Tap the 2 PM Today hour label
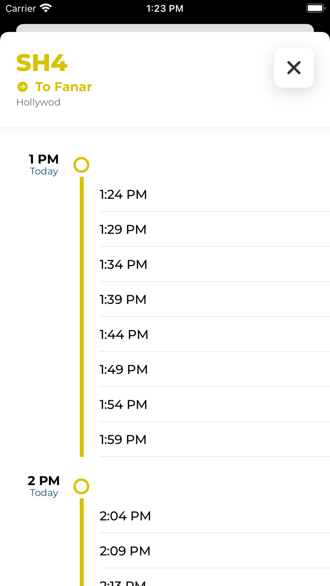This screenshot has width=330, height=586. tap(44, 486)
